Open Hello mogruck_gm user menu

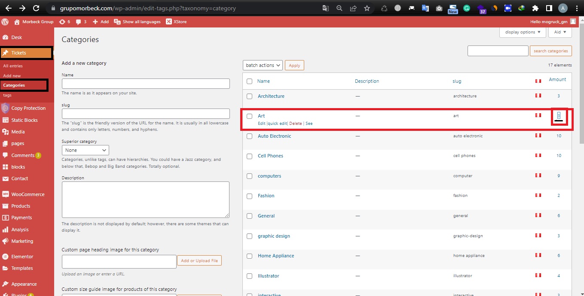click(x=553, y=21)
